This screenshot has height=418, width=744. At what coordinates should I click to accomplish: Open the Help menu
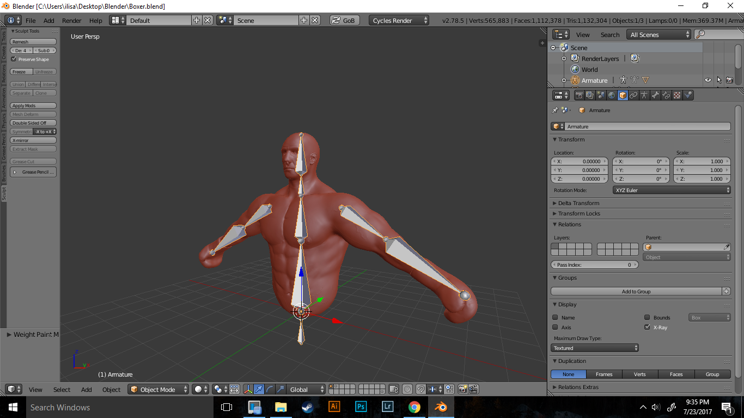coord(96,20)
